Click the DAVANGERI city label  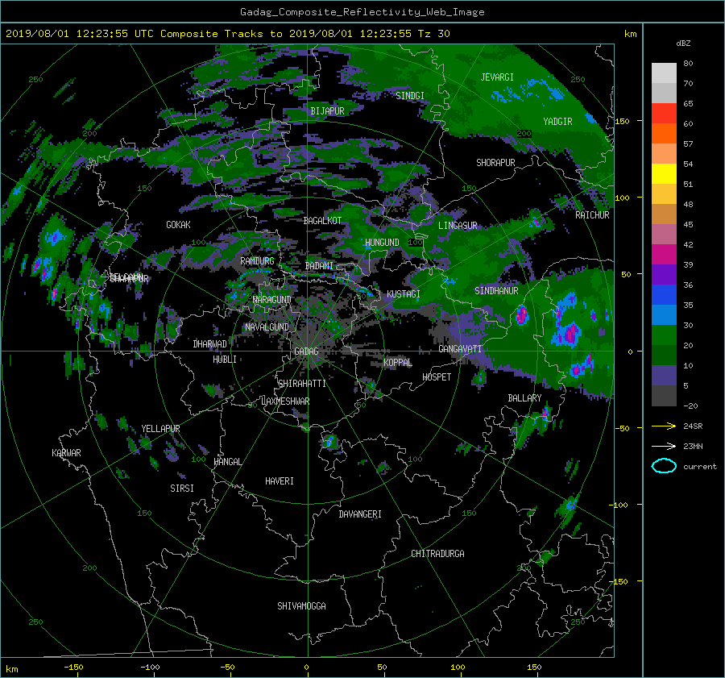pyautogui.click(x=360, y=514)
